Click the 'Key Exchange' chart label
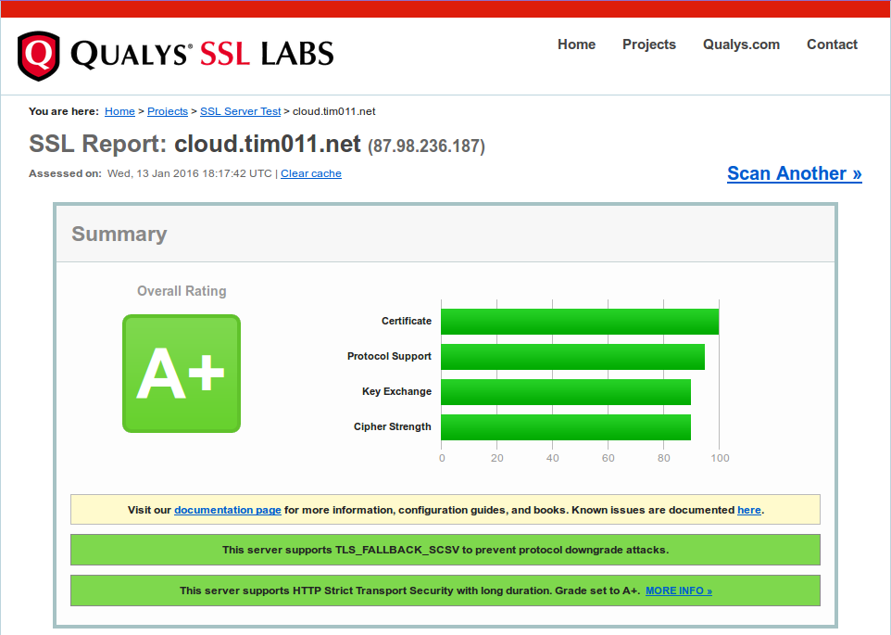The width and height of the screenshot is (891, 635). [x=396, y=392]
